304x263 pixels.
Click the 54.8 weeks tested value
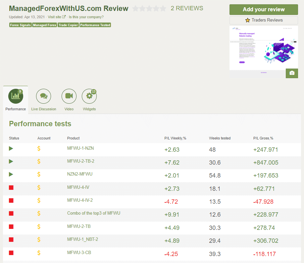pyautogui.click(x=215, y=176)
